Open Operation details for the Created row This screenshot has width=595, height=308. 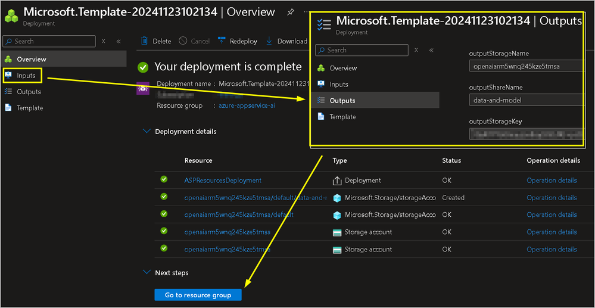click(x=552, y=198)
